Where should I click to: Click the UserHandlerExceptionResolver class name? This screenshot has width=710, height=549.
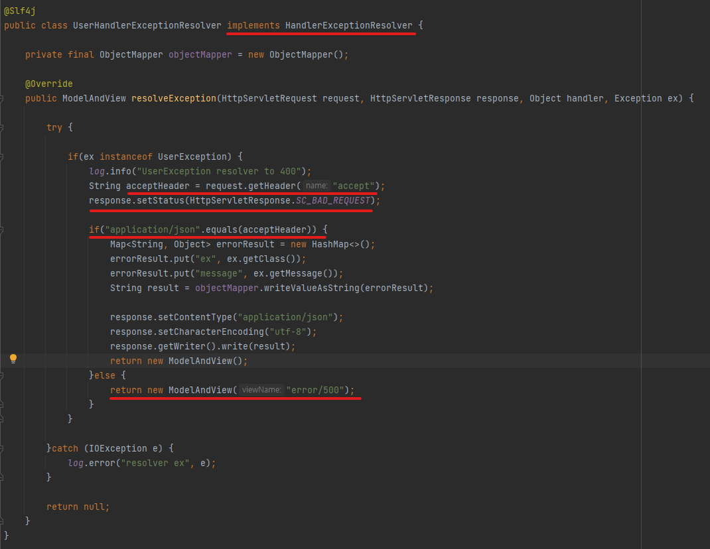click(147, 25)
